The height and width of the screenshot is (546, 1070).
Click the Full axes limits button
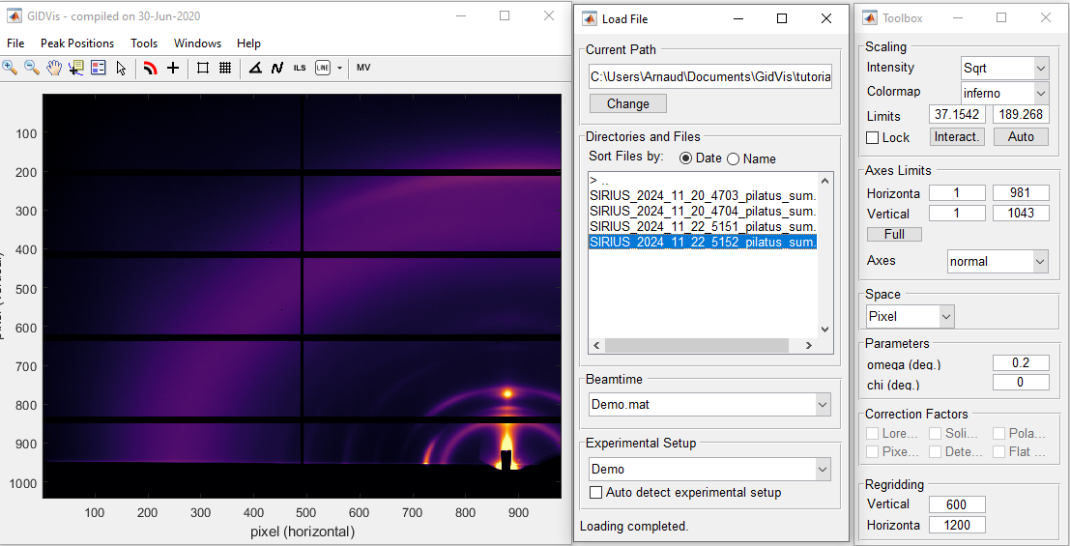[894, 234]
